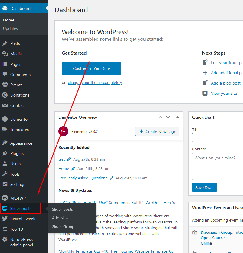243x253 pixels.
Task: Click pencil icon next to test
Action: click(69, 159)
